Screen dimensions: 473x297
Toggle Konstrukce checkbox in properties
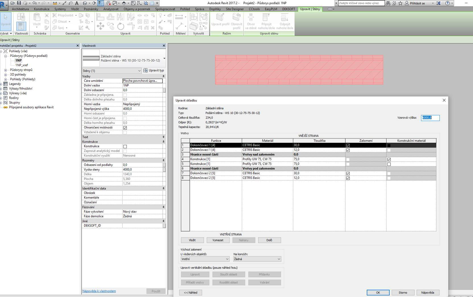[125, 147]
